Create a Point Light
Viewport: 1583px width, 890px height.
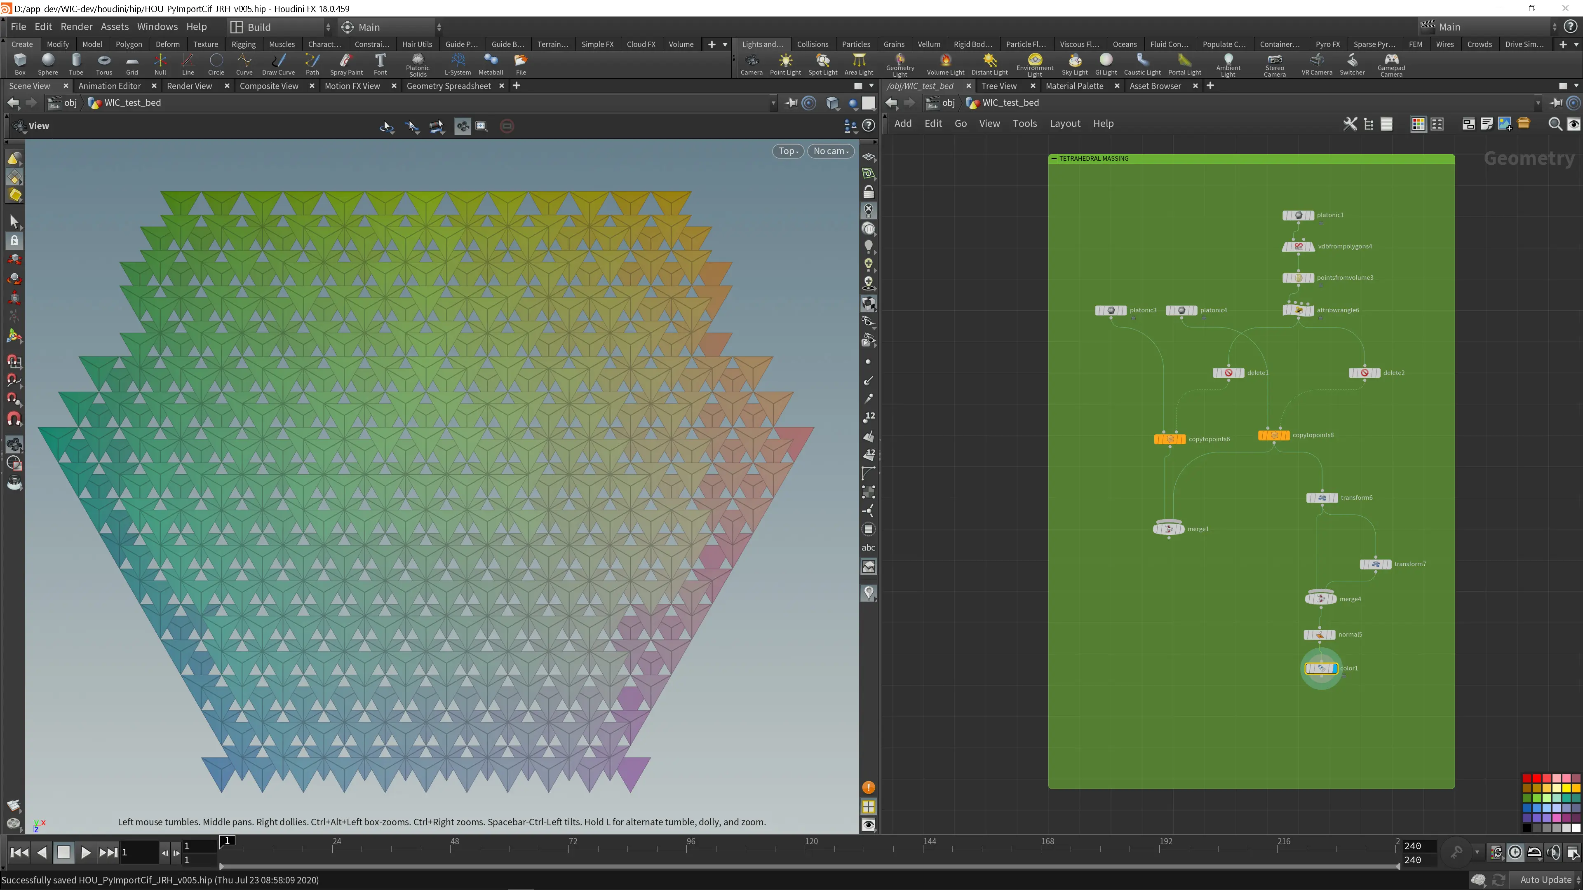click(x=785, y=64)
